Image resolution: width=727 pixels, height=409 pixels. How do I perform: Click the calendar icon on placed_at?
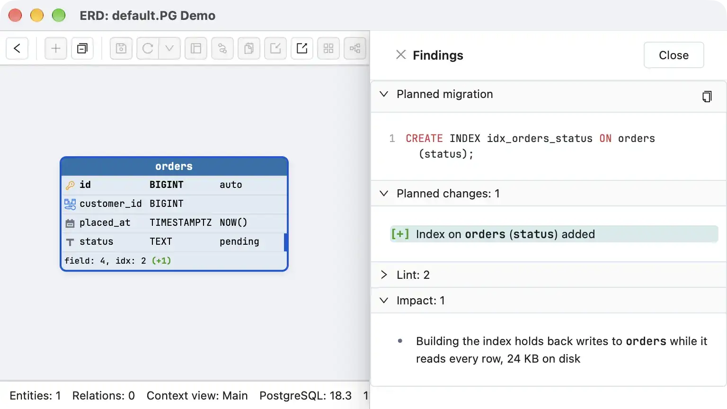point(70,223)
